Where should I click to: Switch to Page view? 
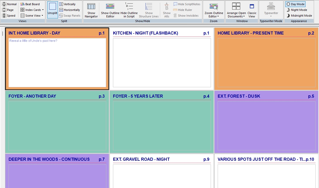pyautogui.click(x=10, y=10)
